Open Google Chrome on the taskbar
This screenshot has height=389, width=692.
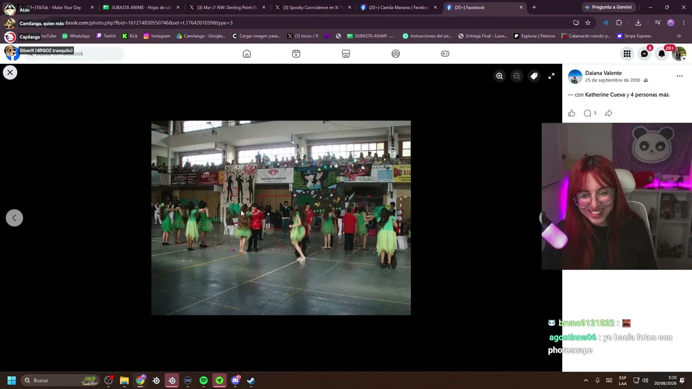141,380
